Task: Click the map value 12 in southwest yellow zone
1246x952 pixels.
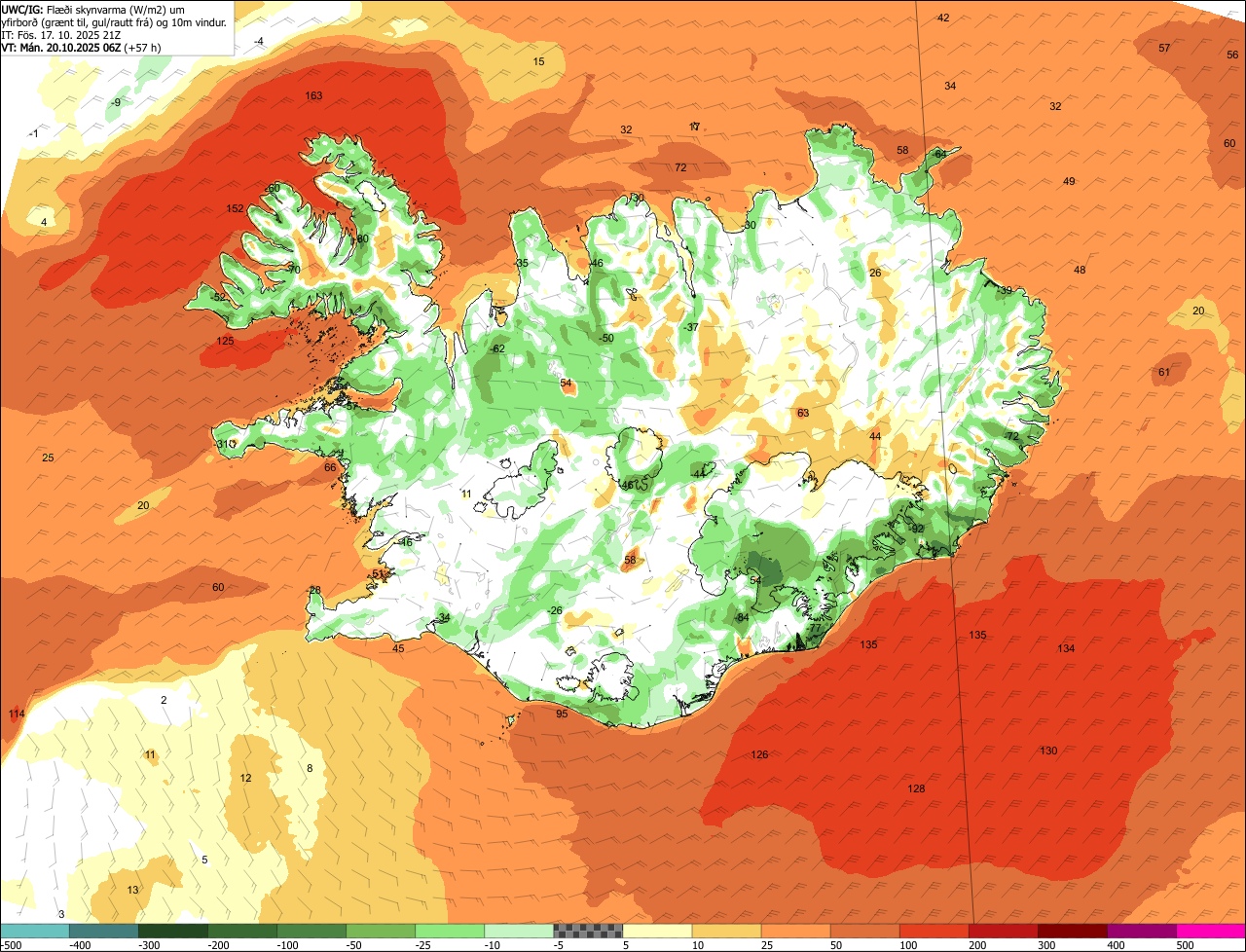Action: 245,778
